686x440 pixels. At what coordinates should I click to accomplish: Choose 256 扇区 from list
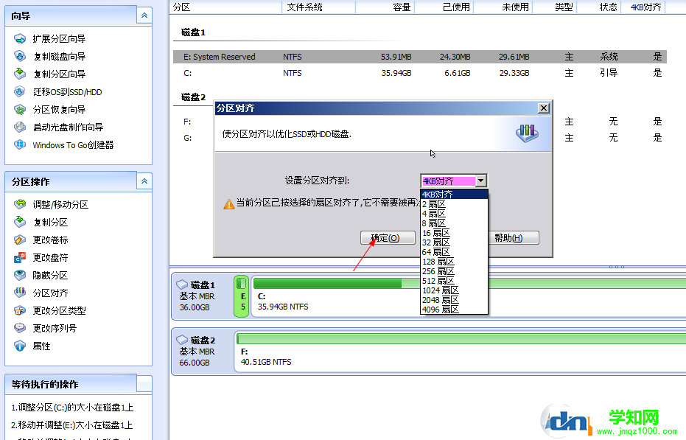pos(454,271)
